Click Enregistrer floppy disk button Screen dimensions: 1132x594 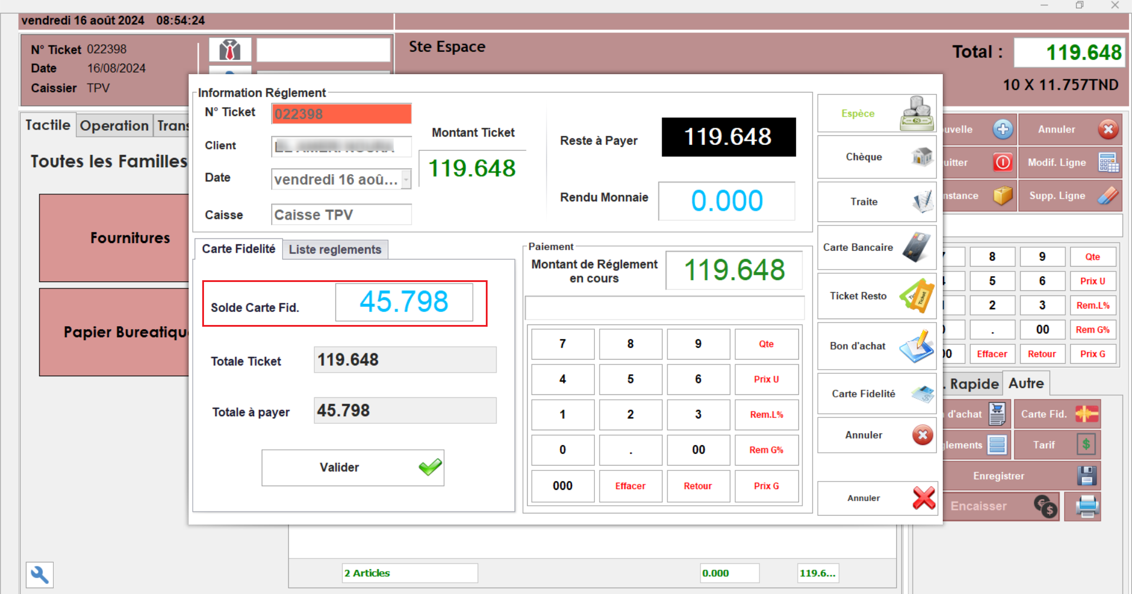click(1022, 476)
